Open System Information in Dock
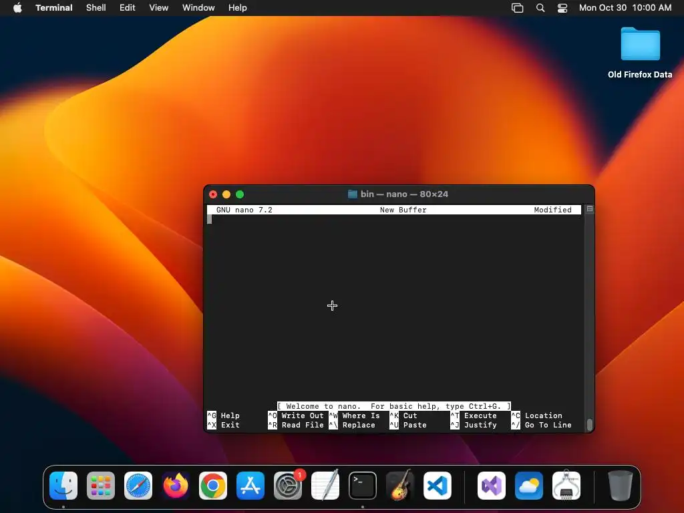684x513 pixels. click(x=566, y=486)
